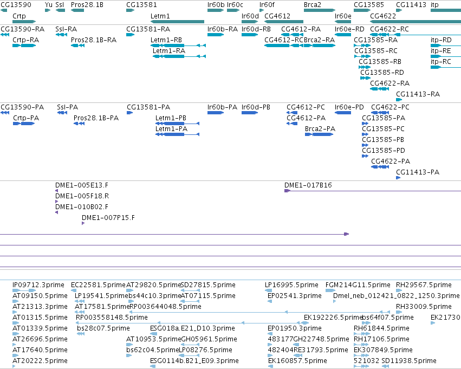Select the Ir60f gene label
Viewport: 461px width, 369px height.
point(267,5)
